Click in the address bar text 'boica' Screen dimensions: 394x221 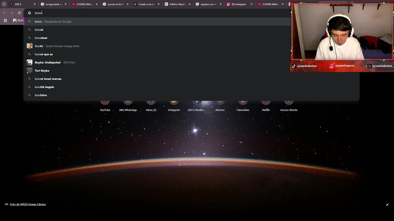tap(38, 13)
